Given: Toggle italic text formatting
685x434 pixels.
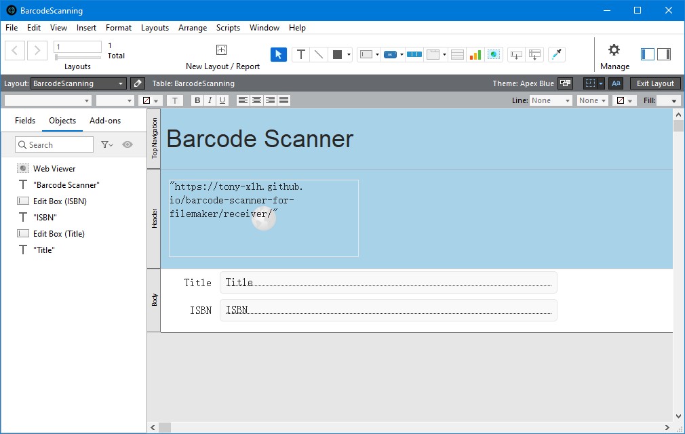Looking at the screenshot, I should coord(210,100).
